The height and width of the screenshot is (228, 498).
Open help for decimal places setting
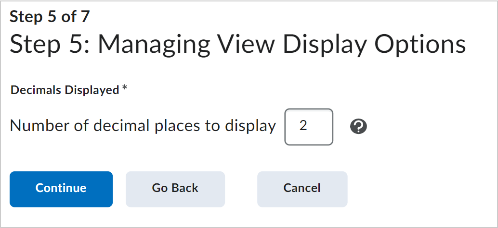pos(359,127)
